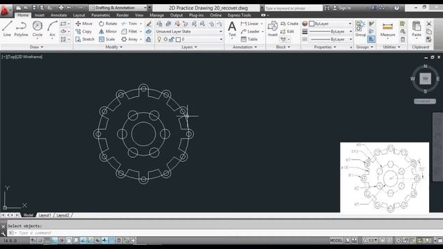
Task: Toggle Ortho mode in status bar
Action: tap(55, 241)
